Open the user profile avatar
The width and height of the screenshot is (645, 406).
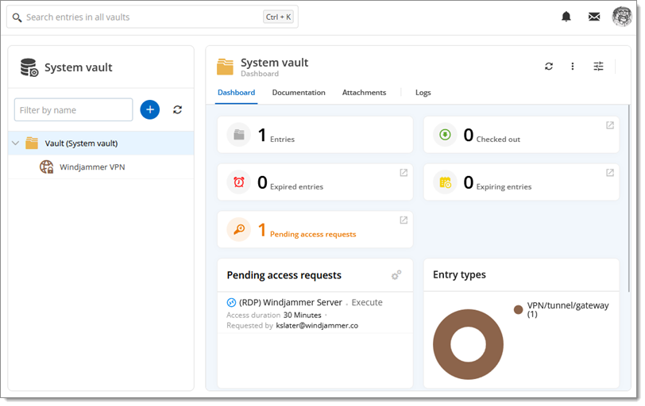622,17
